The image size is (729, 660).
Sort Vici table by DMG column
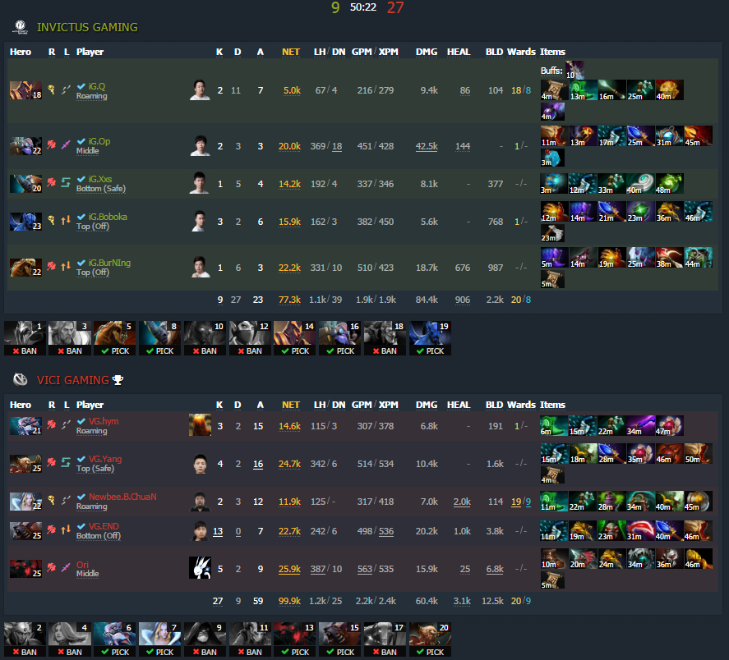point(427,405)
